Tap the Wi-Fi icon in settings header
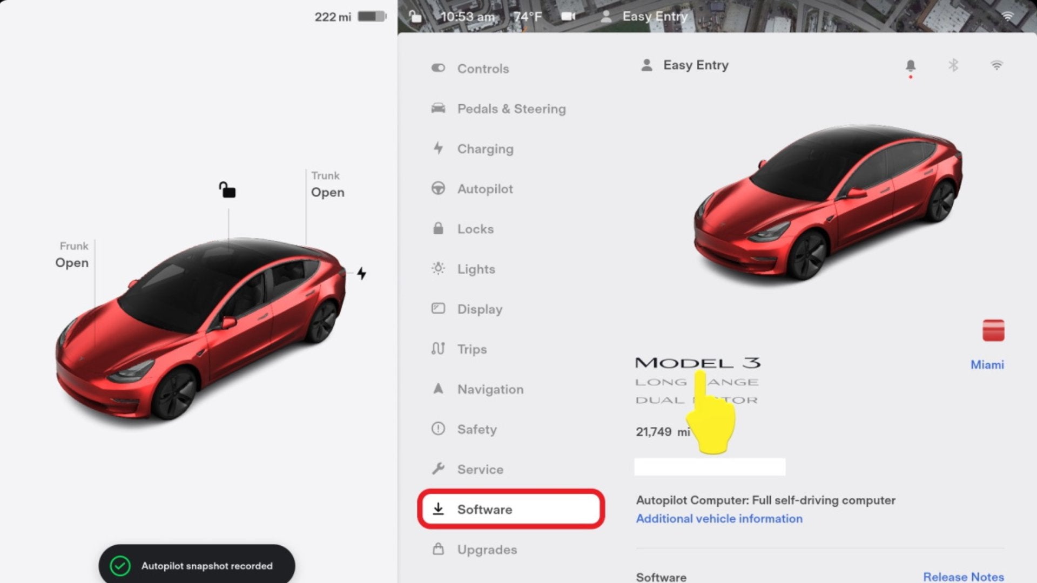Viewport: 1037px width, 583px height. 996,65
